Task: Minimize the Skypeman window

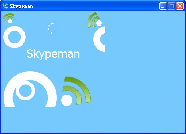Action: (163, 6)
